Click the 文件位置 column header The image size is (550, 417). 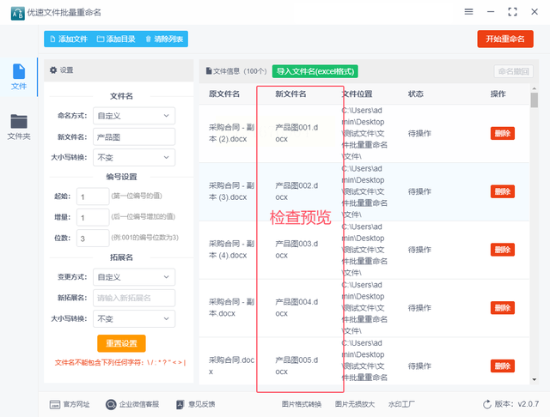pyautogui.click(x=357, y=94)
